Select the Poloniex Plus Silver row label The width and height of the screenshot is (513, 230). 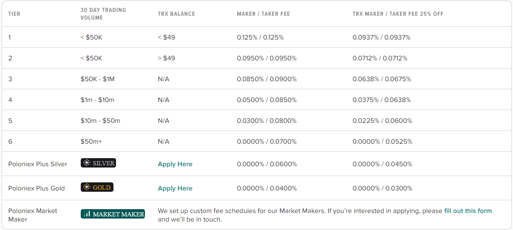coord(38,164)
